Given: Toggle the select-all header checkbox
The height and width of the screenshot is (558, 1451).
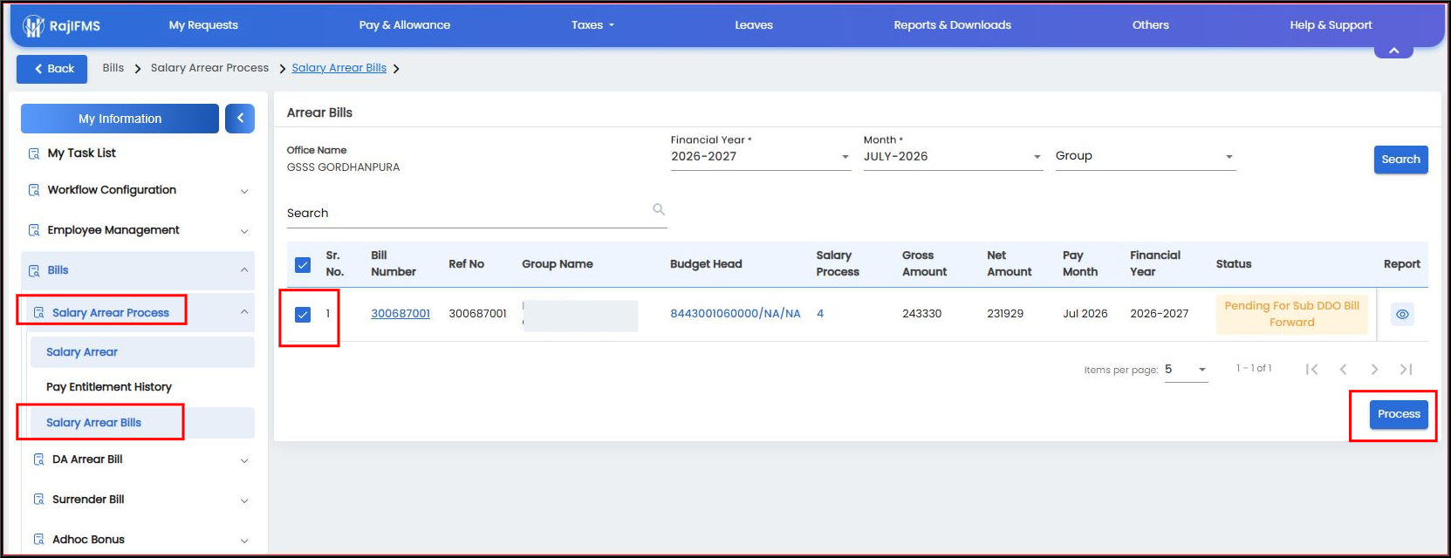Looking at the screenshot, I should point(303,264).
